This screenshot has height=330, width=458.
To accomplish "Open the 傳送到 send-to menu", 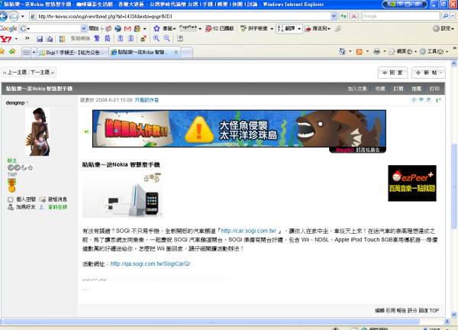I will 318,28.
